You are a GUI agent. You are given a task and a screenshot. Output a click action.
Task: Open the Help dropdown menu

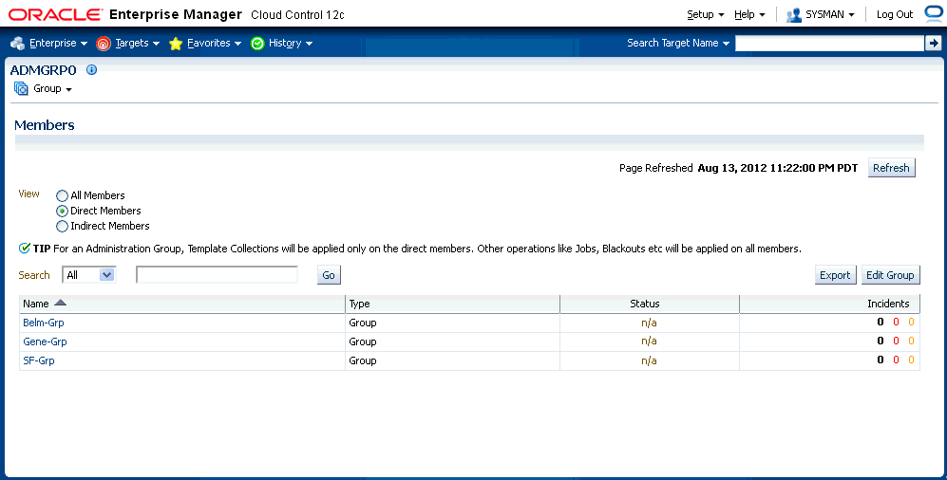pyautogui.click(x=749, y=14)
